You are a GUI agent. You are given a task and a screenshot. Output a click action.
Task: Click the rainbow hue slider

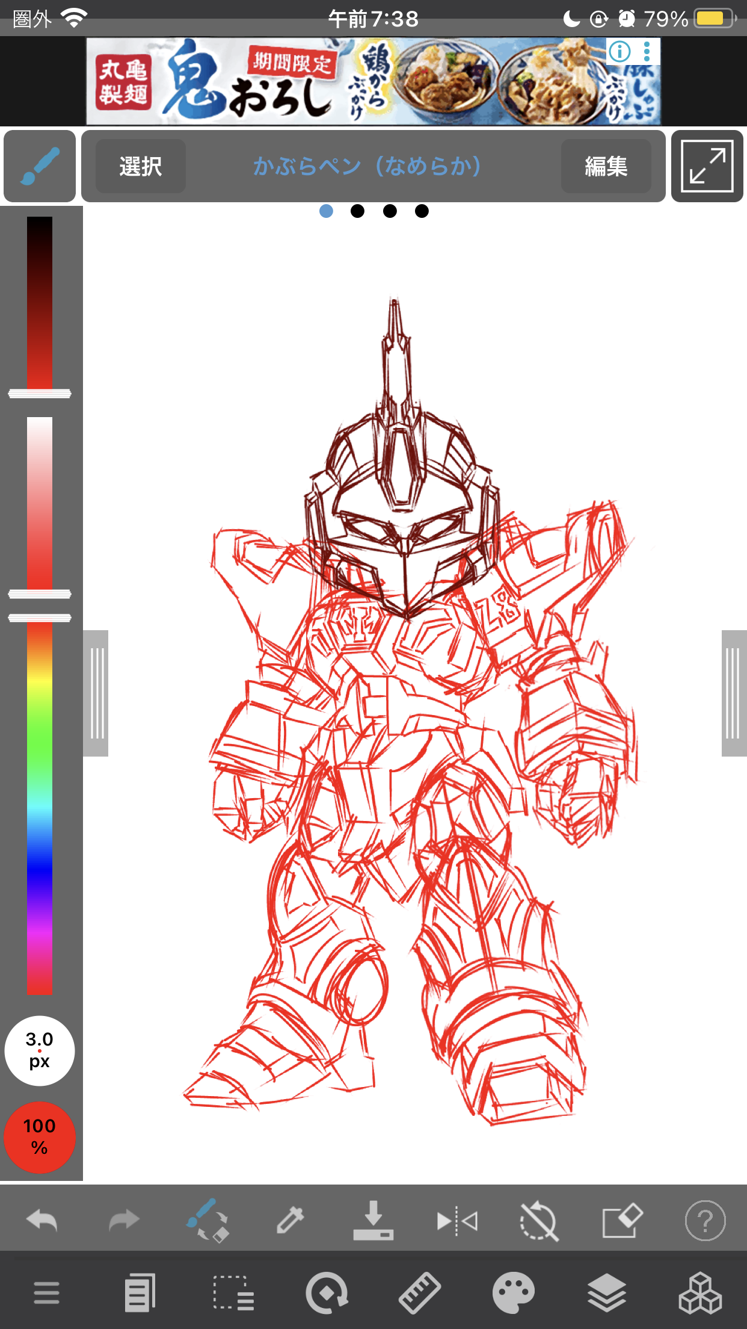tap(40, 807)
